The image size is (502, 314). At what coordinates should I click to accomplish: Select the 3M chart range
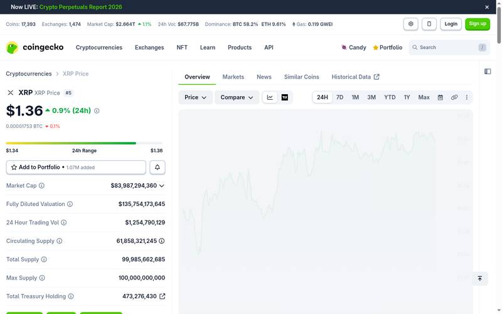pos(371,97)
